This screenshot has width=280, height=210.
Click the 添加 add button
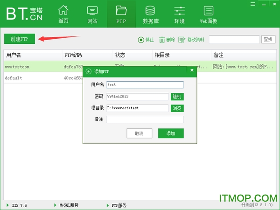point(171,133)
